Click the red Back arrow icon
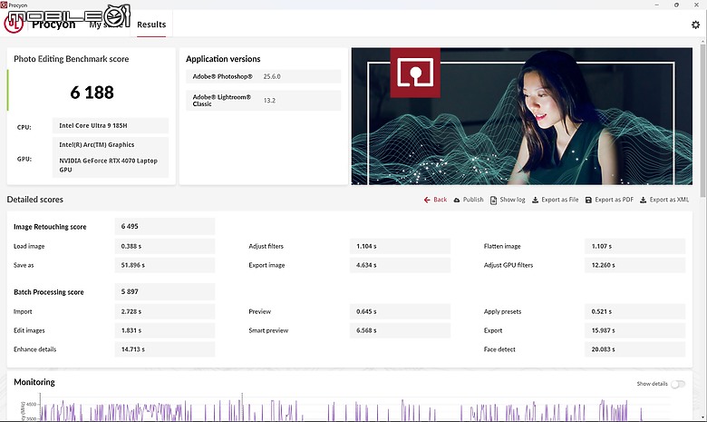Screen dimensions: 707x422 427,200
